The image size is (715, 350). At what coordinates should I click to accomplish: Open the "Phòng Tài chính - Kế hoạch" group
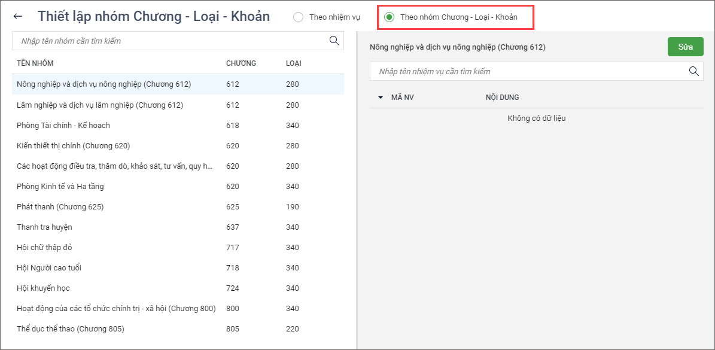(x=63, y=126)
